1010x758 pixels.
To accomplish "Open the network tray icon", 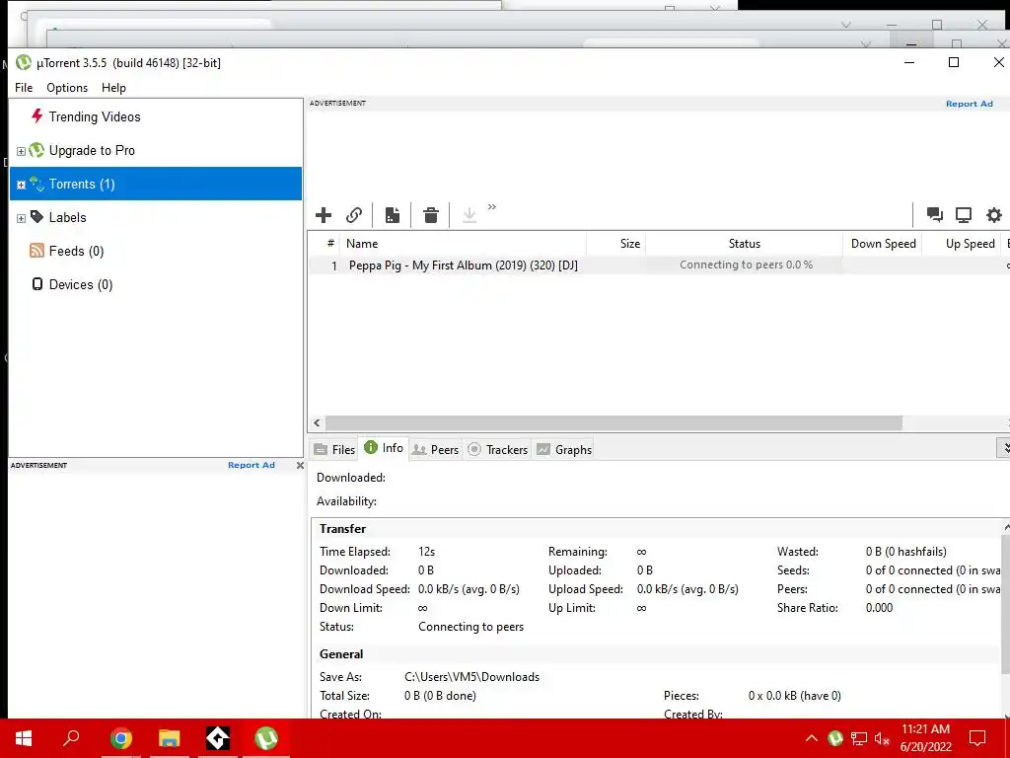I will point(859,738).
